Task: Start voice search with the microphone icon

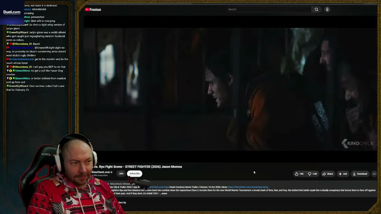Action: point(327,9)
